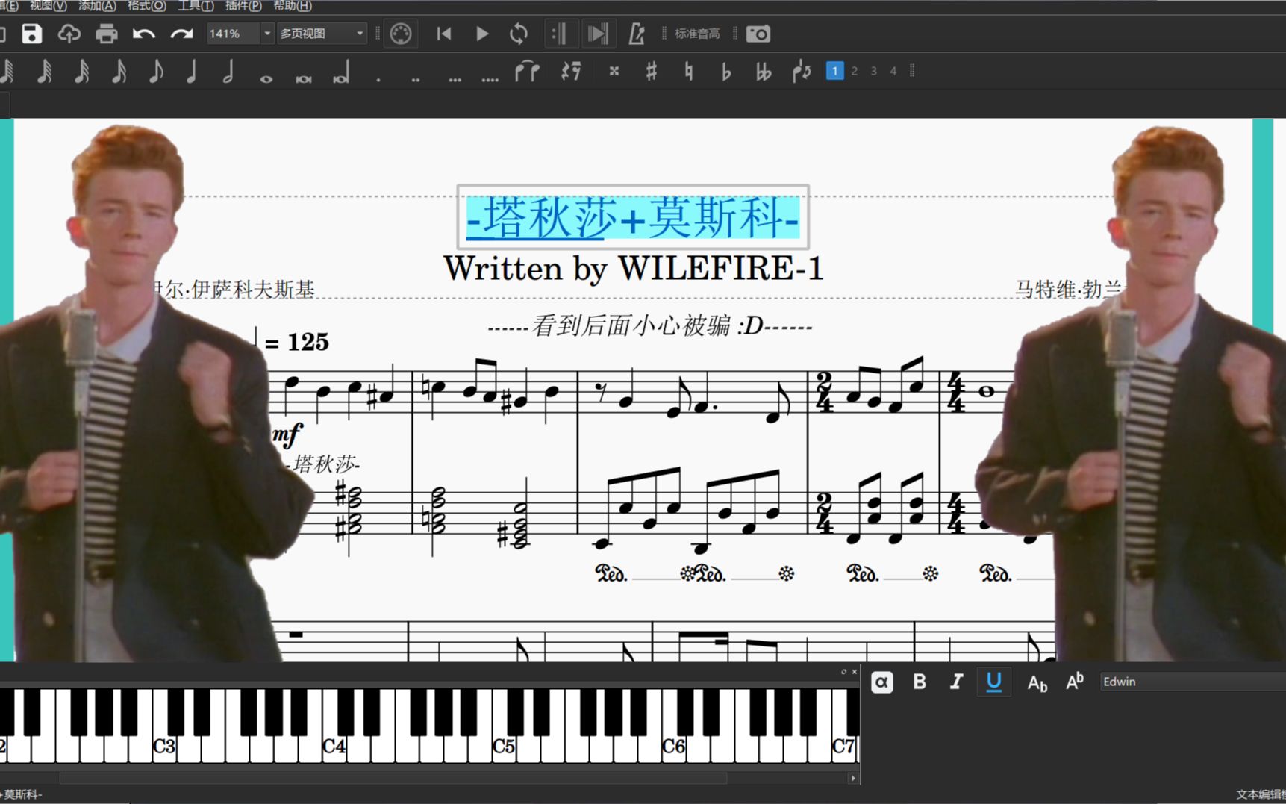Apply the double flat accidental
This screenshot has height=804, width=1286.
click(764, 72)
